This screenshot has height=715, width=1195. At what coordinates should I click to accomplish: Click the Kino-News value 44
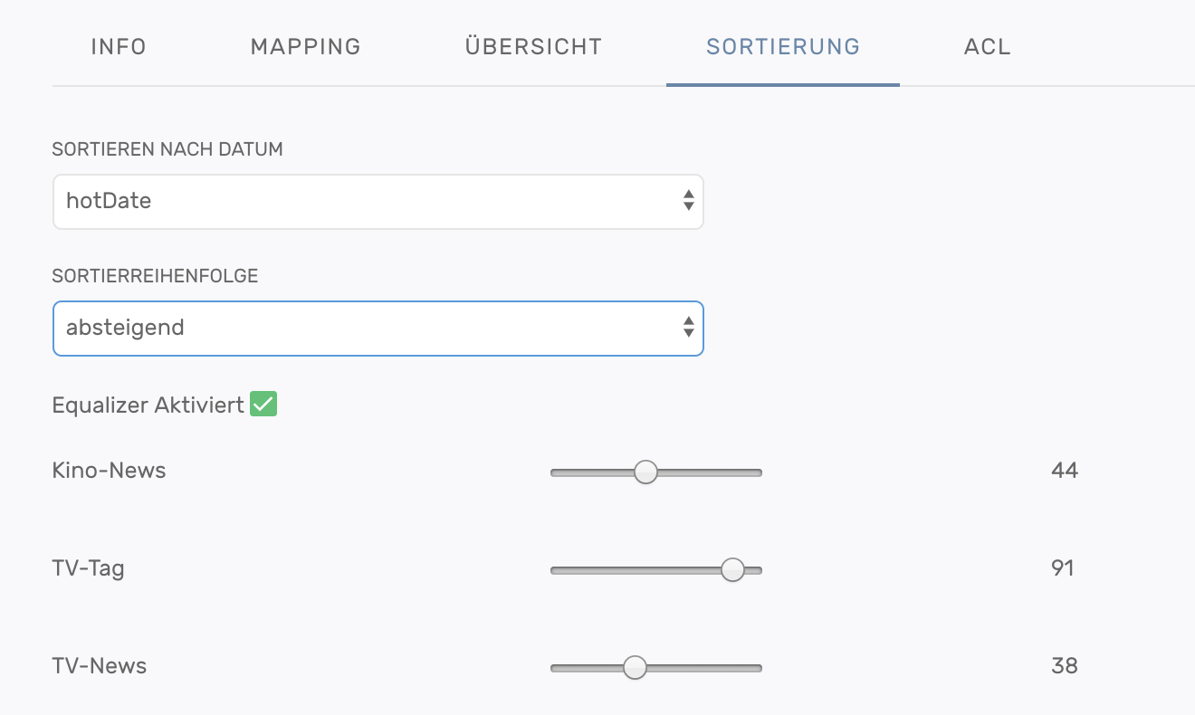click(1065, 471)
